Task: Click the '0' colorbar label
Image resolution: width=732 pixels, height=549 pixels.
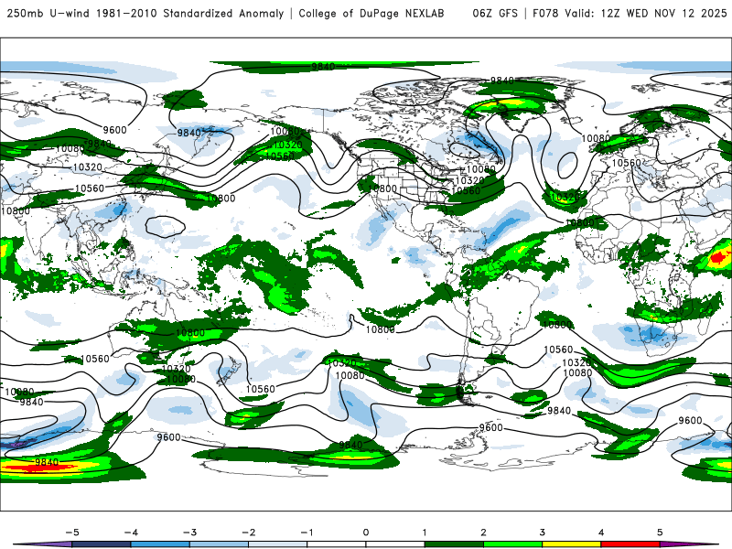Action: [x=366, y=533]
